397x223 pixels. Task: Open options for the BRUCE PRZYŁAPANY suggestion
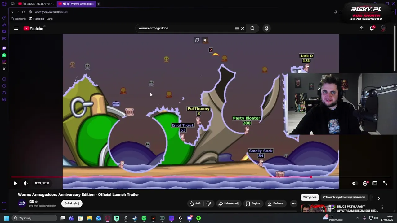point(382,207)
